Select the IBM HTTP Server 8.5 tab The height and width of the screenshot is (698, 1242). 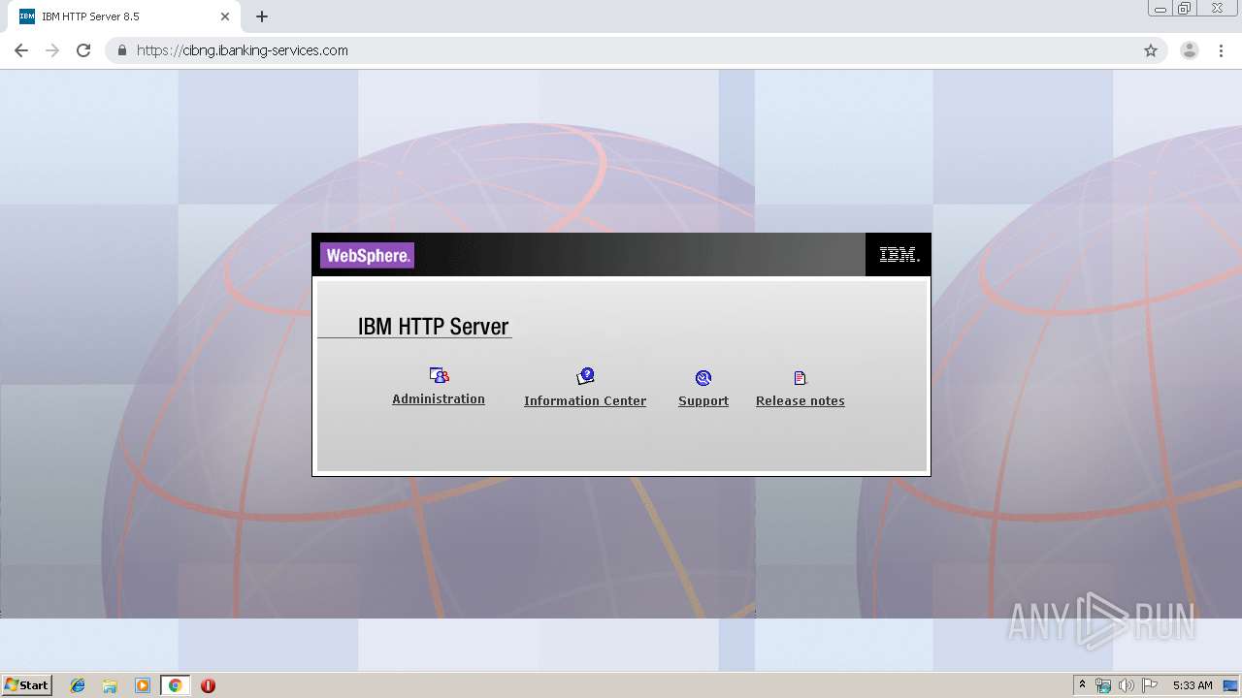coord(124,16)
